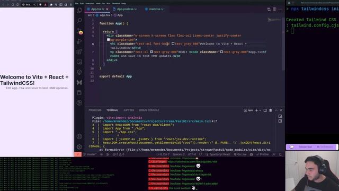Click src in the breadcrumb
The height and width of the screenshot is (191, 339).
tap(90, 15)
